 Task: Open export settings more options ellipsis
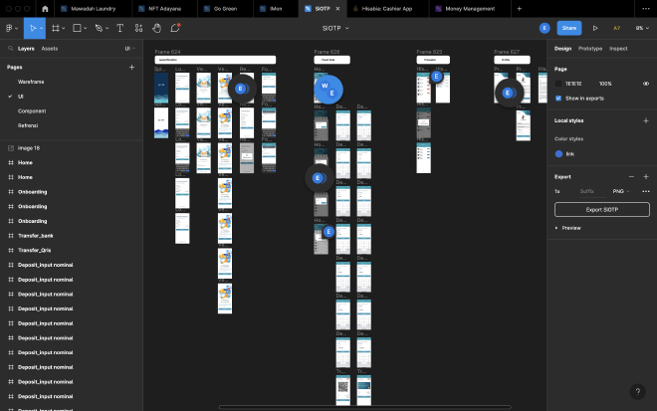pos(646,191)
